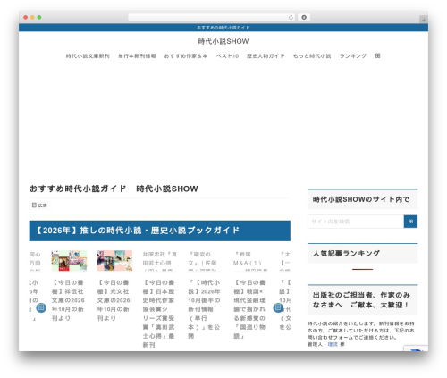Open おすすめ作家＆本 menu item
Screen dimensions: 447x378
tap(186, 56)
